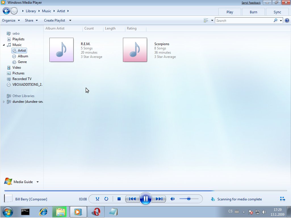Click the search magnifier icon

click(276, 20)
